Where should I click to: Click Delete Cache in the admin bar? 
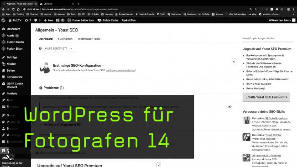click(x=108, y=20)
